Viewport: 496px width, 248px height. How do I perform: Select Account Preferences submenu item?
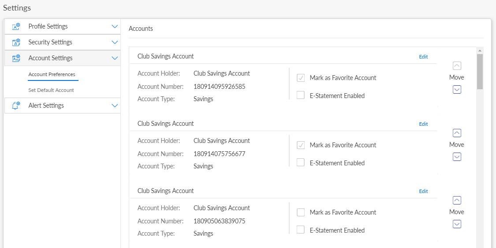(x=52, y=74)
